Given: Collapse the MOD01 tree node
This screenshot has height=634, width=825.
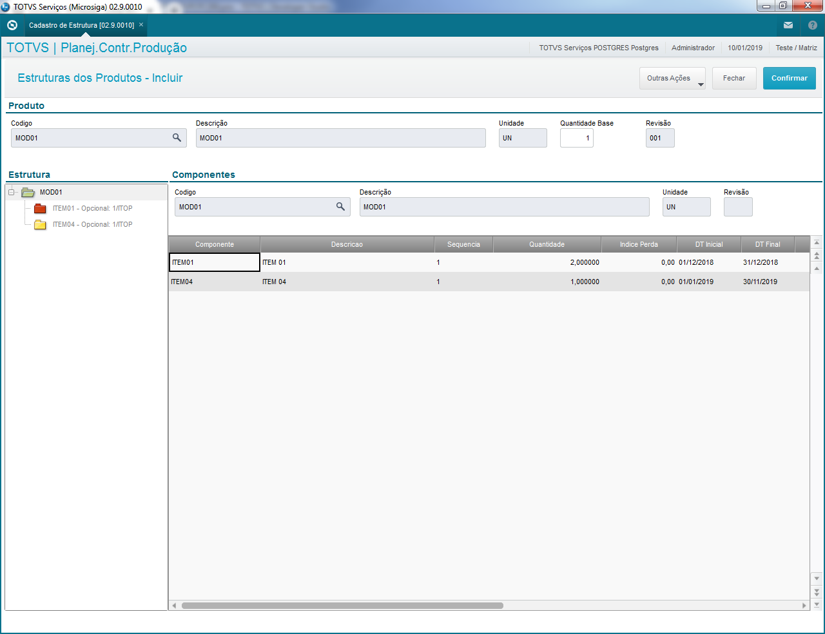Looking at the screenshot, I should coord(11,192).
